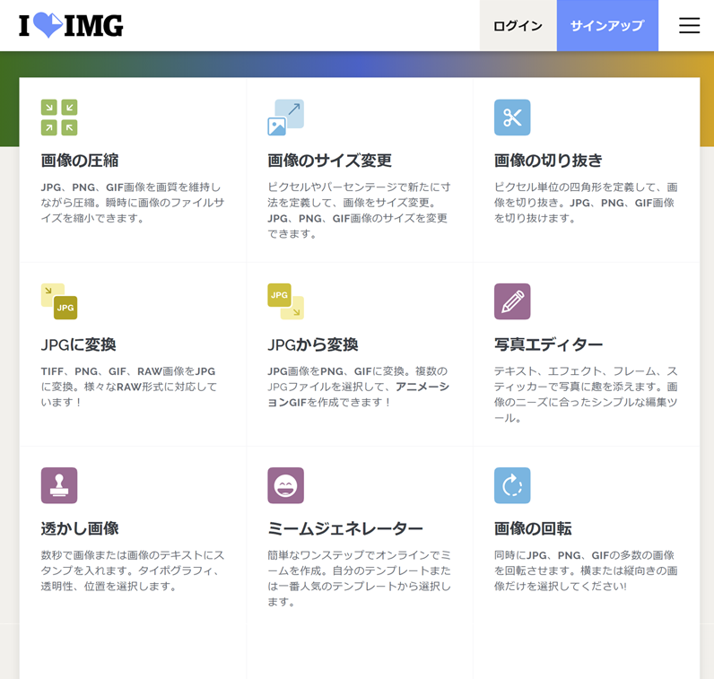Click the ログイン button

[x=518, y=26]
